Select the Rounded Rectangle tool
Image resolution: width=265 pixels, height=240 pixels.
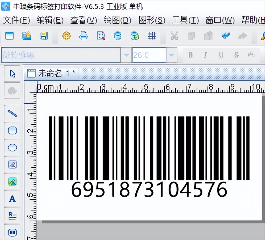tap(12, 130)
